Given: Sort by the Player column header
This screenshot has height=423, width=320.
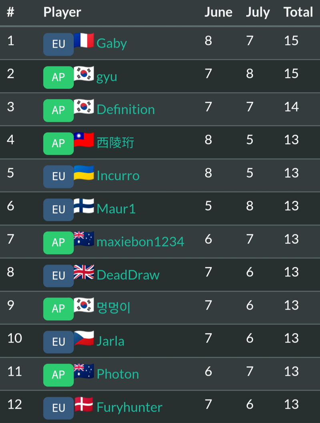Looking at the screenshot, I should point(62,13).
